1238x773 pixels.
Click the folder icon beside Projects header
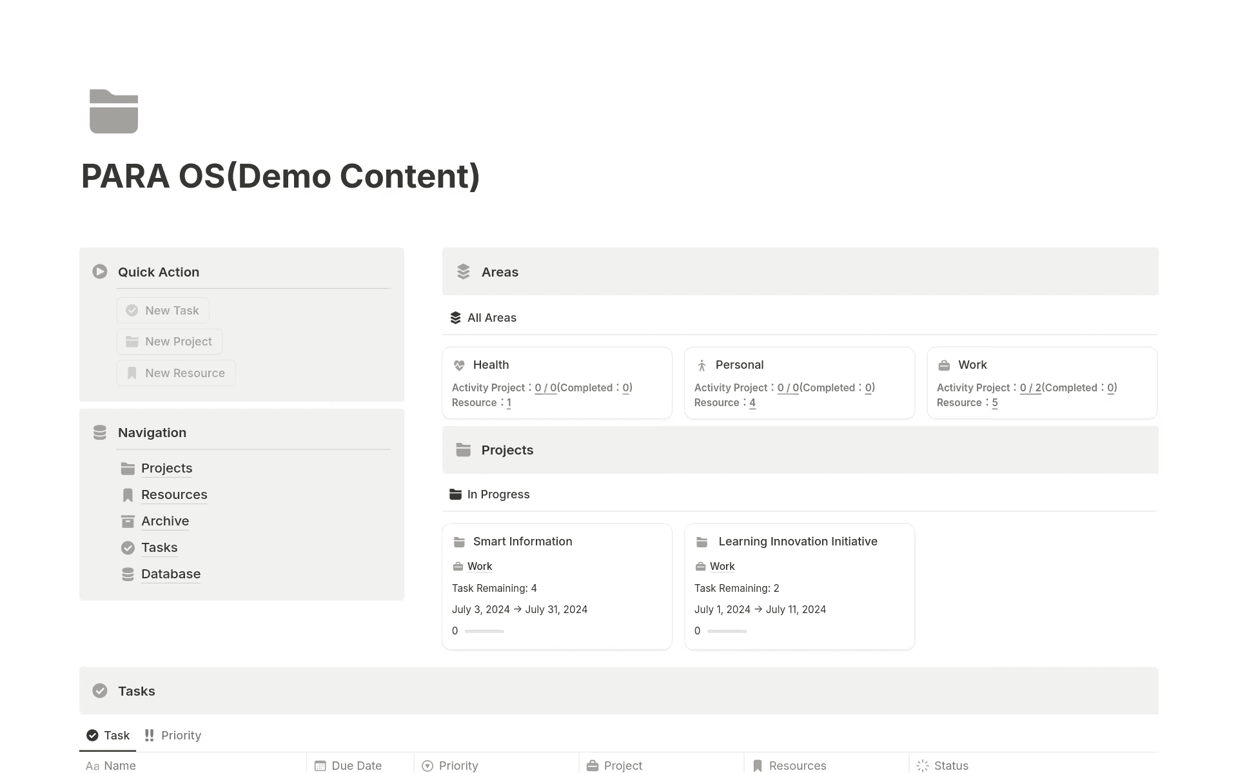pyautogui.click(x=463, y=450)
